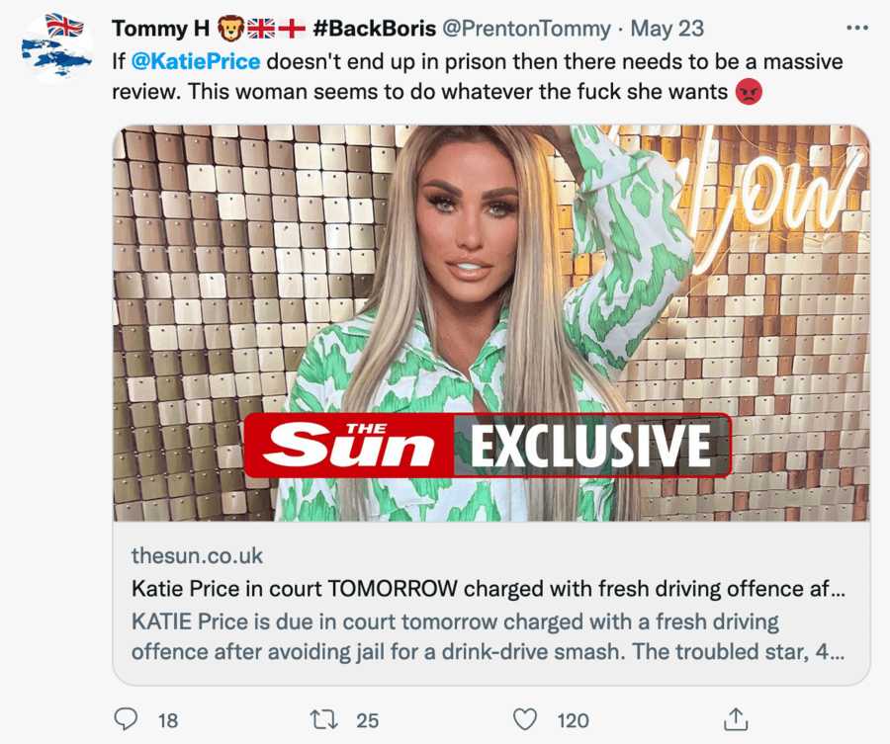
Task: Click the retweet arrows icon
Action: point(323,719)
